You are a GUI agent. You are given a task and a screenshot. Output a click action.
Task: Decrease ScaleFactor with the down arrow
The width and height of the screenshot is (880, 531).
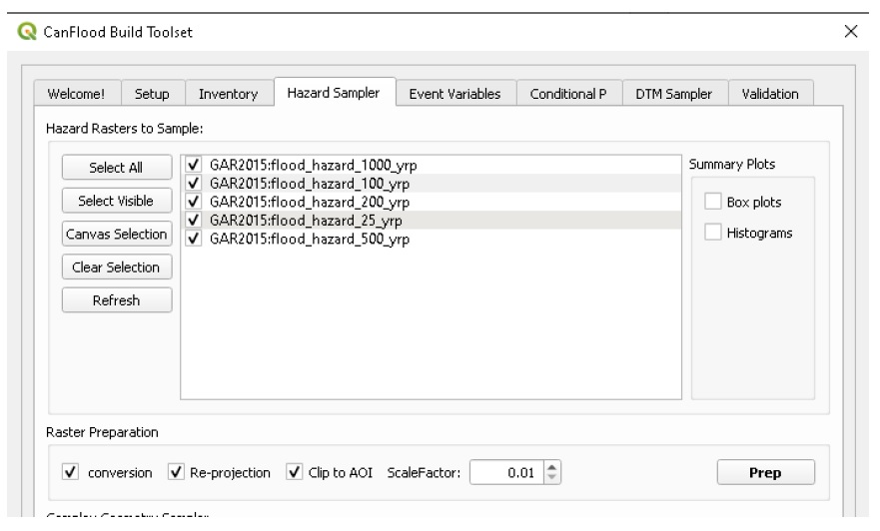click(552, 478)
